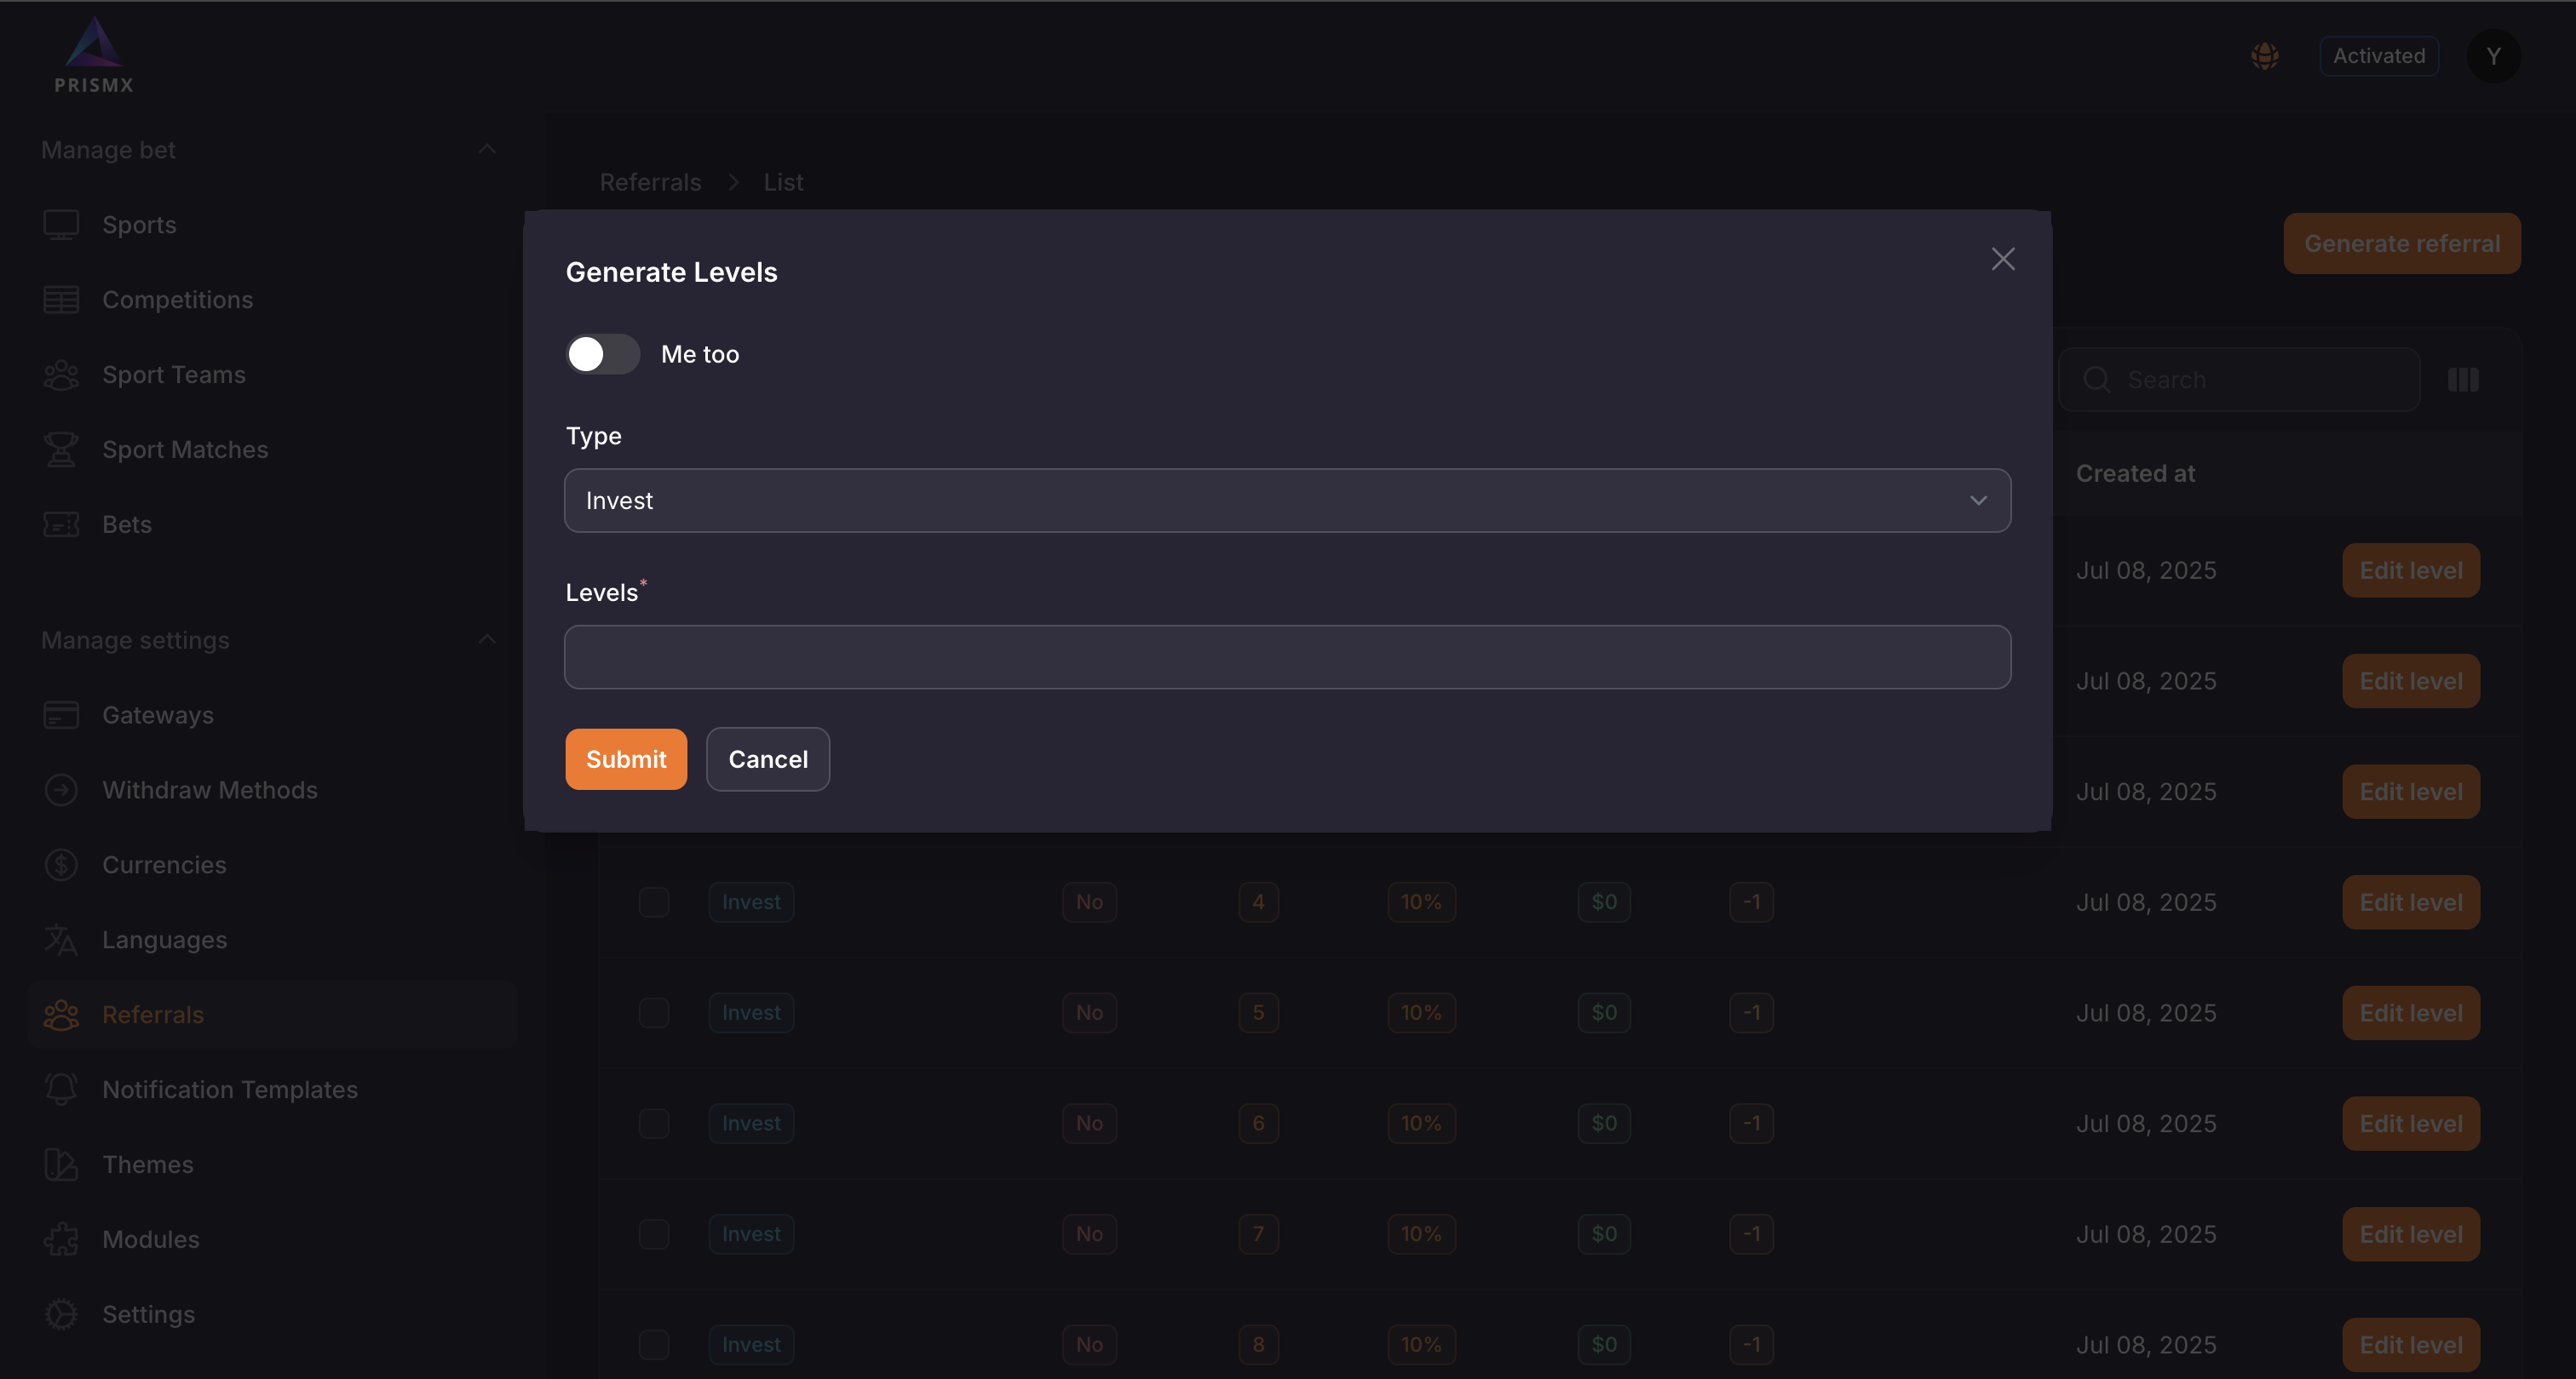Close the Generate Levels dialog
This screenshot has height=1379, width=2576.
pos(2002,259)
